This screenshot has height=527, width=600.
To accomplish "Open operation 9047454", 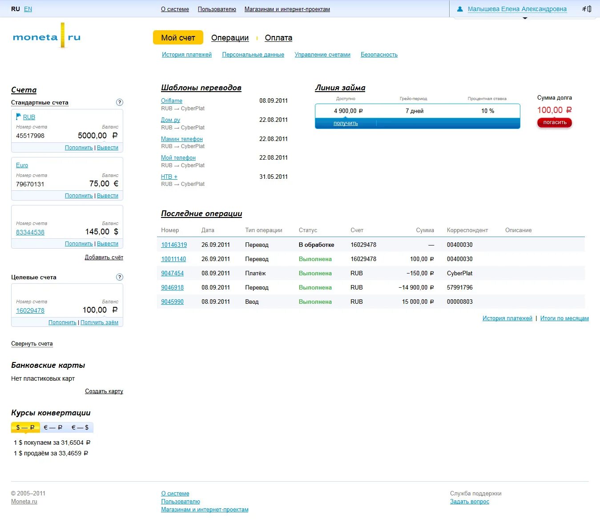I will point(172,274).
